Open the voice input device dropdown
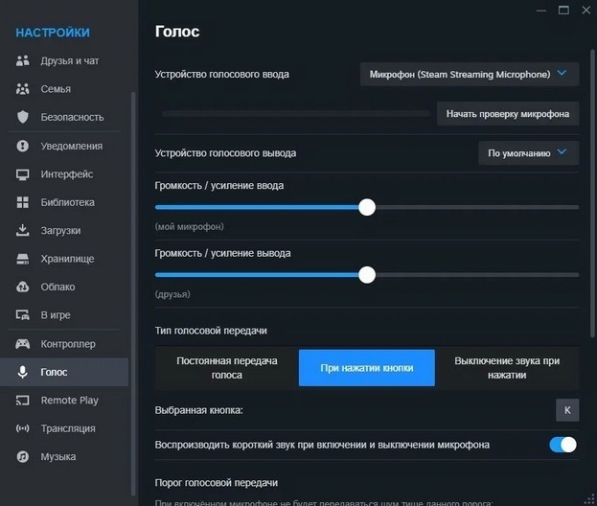 coord(470,74)
